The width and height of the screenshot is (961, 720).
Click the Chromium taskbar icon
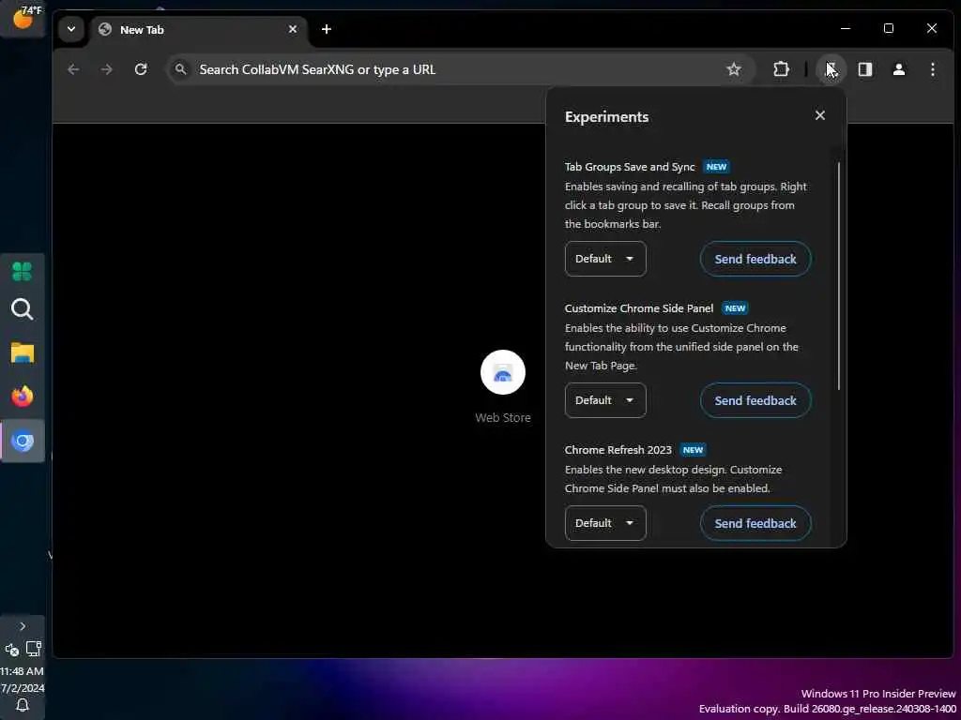click(x=23, y=441)
